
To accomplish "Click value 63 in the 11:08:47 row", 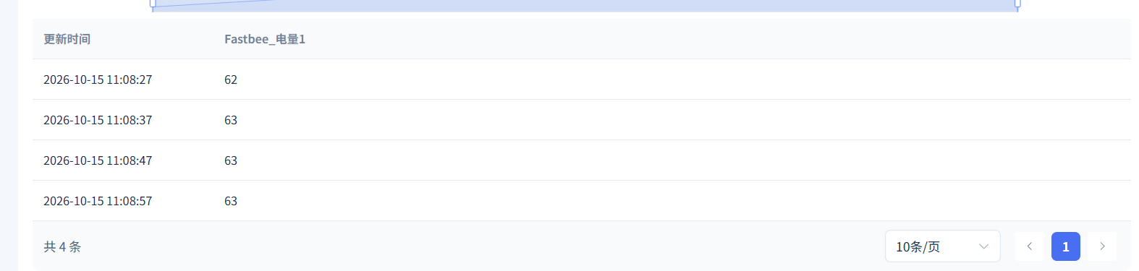I will (x=231, y=160).
